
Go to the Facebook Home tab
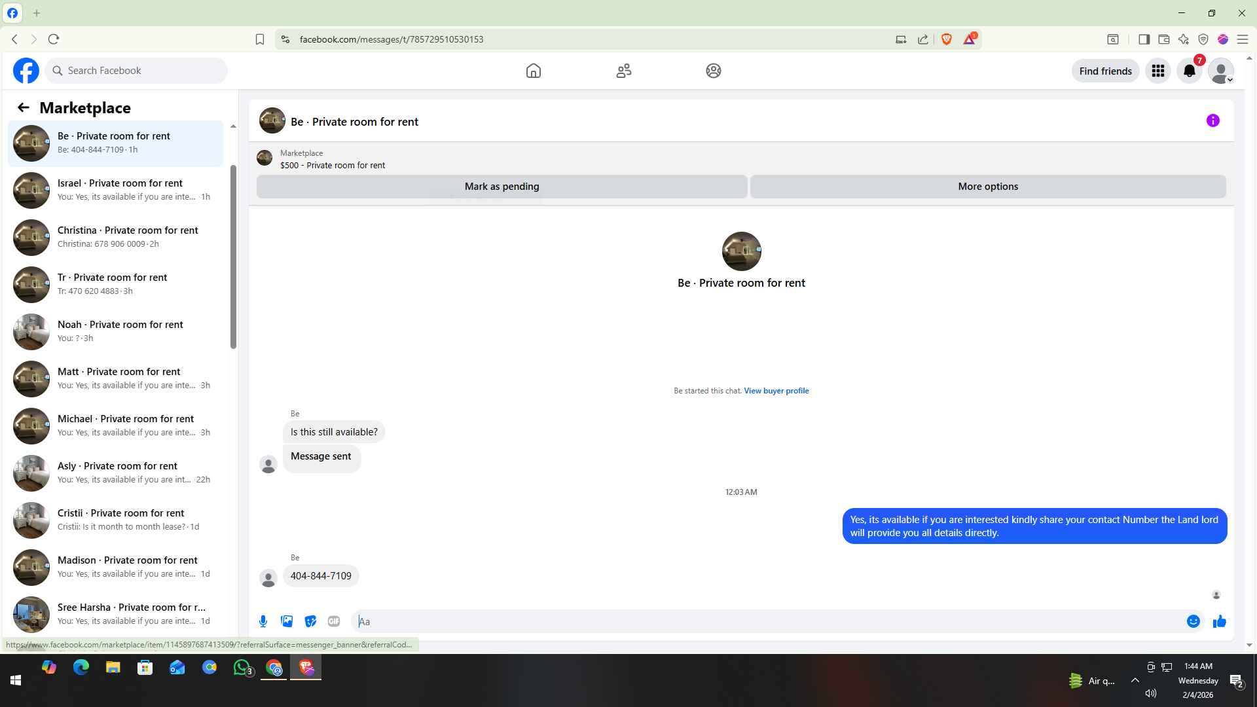point(534,71)
